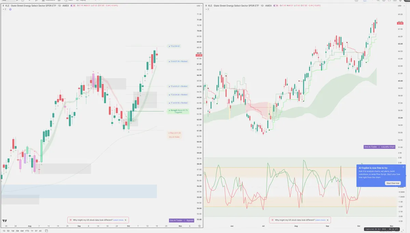Click the T5 target label
The image size is (410, 233).
[175, 46]
